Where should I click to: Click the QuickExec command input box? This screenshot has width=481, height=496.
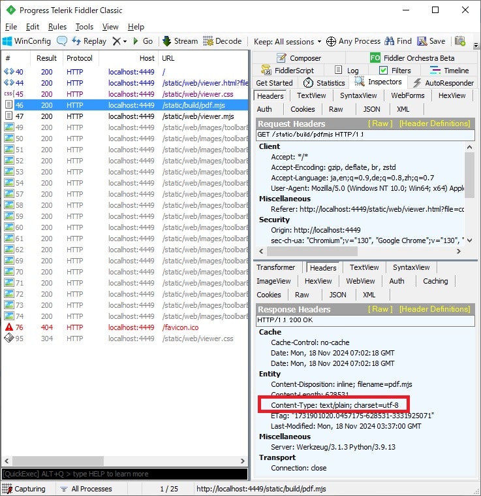pyautogui.click(x=125, y=474)
